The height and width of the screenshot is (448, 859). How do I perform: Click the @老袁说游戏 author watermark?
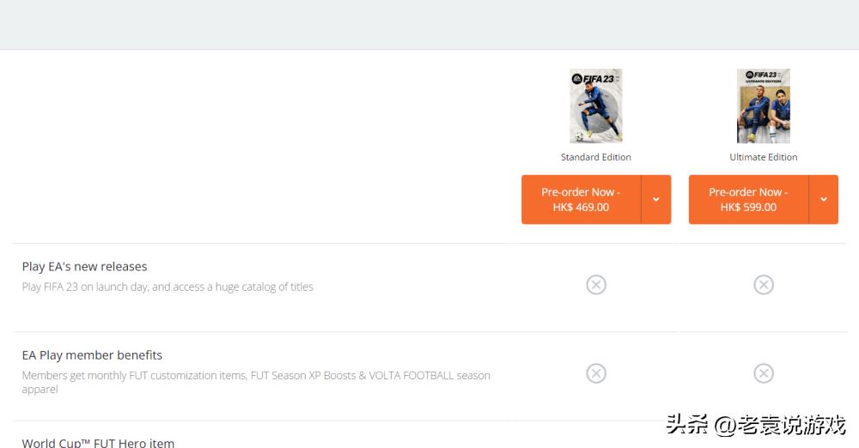pos(780,424)
